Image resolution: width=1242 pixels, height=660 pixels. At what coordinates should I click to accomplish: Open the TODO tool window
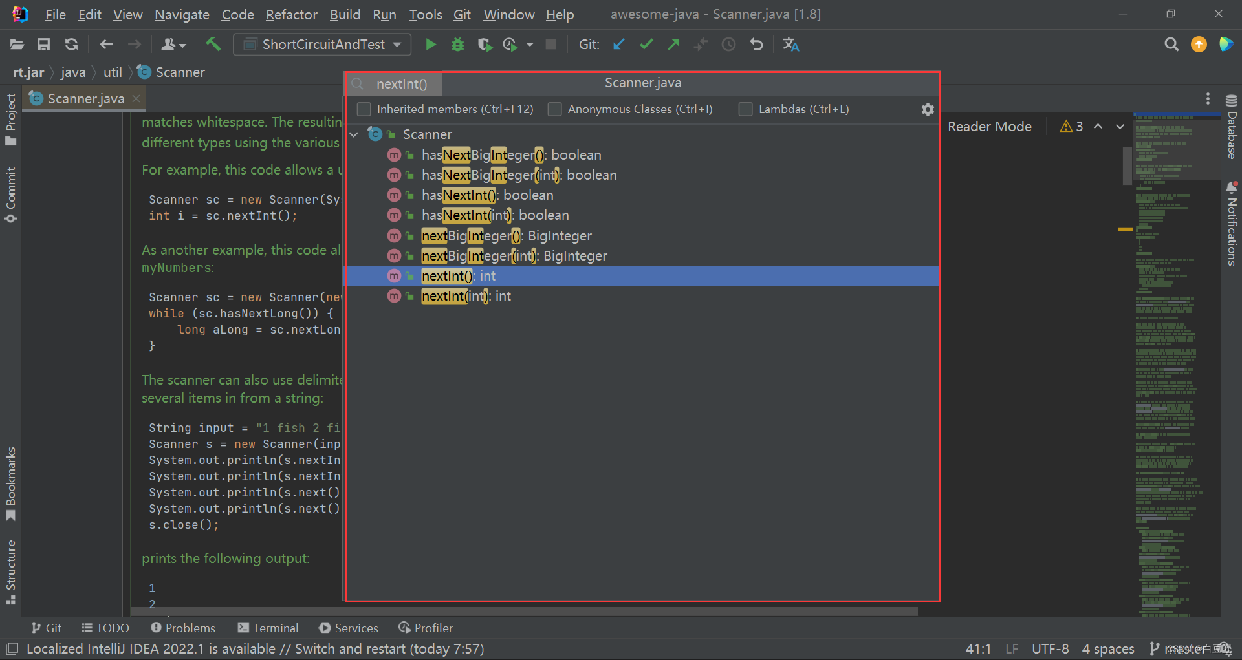click(105, 628)
